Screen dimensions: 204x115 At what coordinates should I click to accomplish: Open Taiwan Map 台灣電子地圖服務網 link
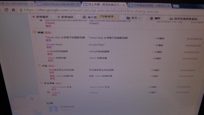pos(65,37)
